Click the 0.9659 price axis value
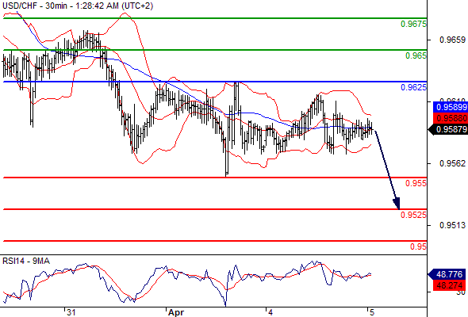 click(452, 40)
